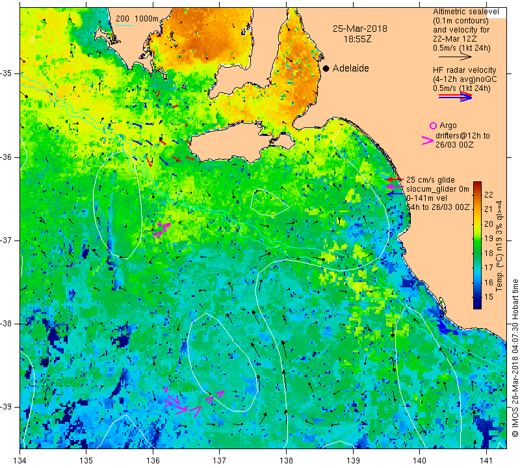Click the latitude axis label -37
Viewport: 520px width, 468px height.
pyautogui.click(x=6, y=240)
